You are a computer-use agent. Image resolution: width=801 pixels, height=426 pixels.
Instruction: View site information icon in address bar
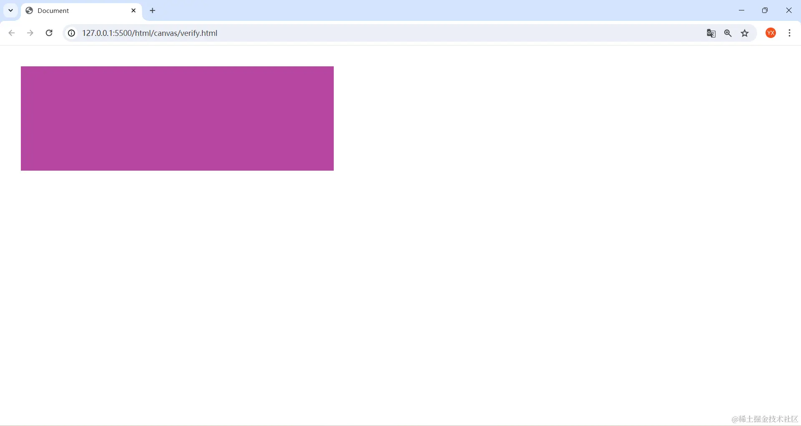tap(72, 33)
